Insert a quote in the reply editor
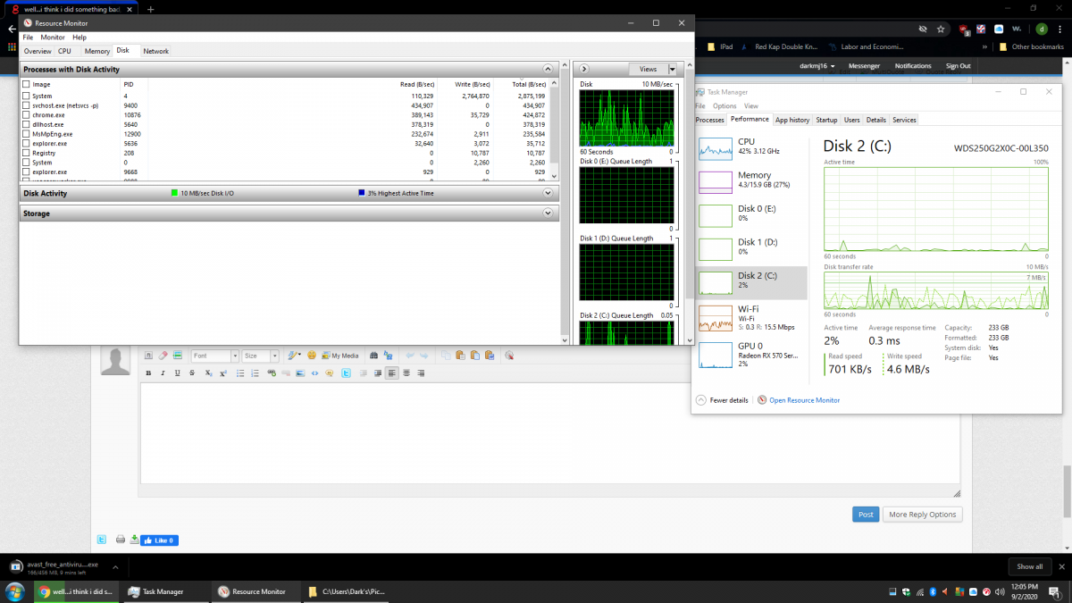The height and width of the screenshot is (603, 1072). tap(329, 373)
